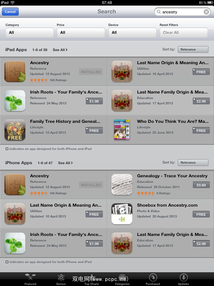Tap the Genealogy Trace Your Ancestry icon
This screenshot has height=286, width=214.
(122, 184)
